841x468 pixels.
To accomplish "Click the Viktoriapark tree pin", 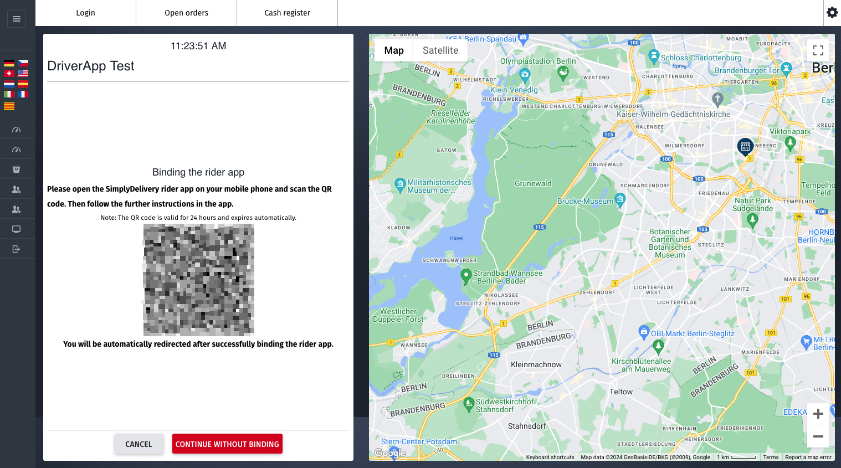I will [790, 142].
